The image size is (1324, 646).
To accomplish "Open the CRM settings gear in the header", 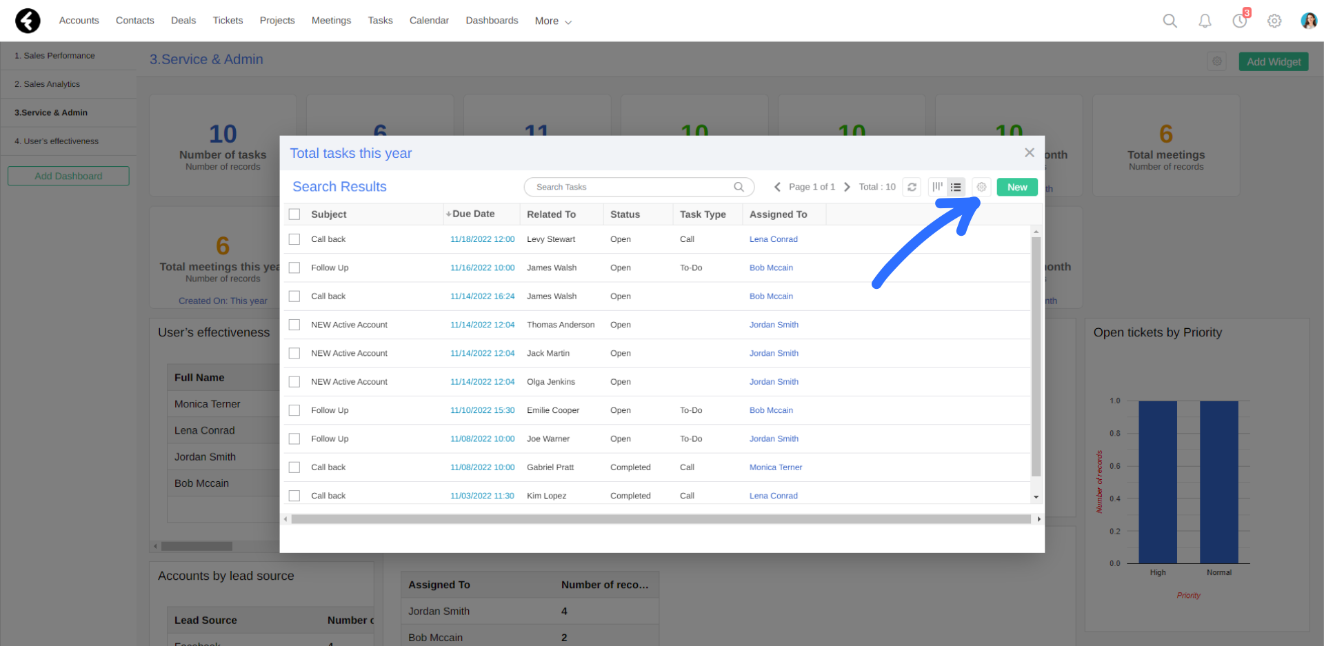I will coord(1274,21).
